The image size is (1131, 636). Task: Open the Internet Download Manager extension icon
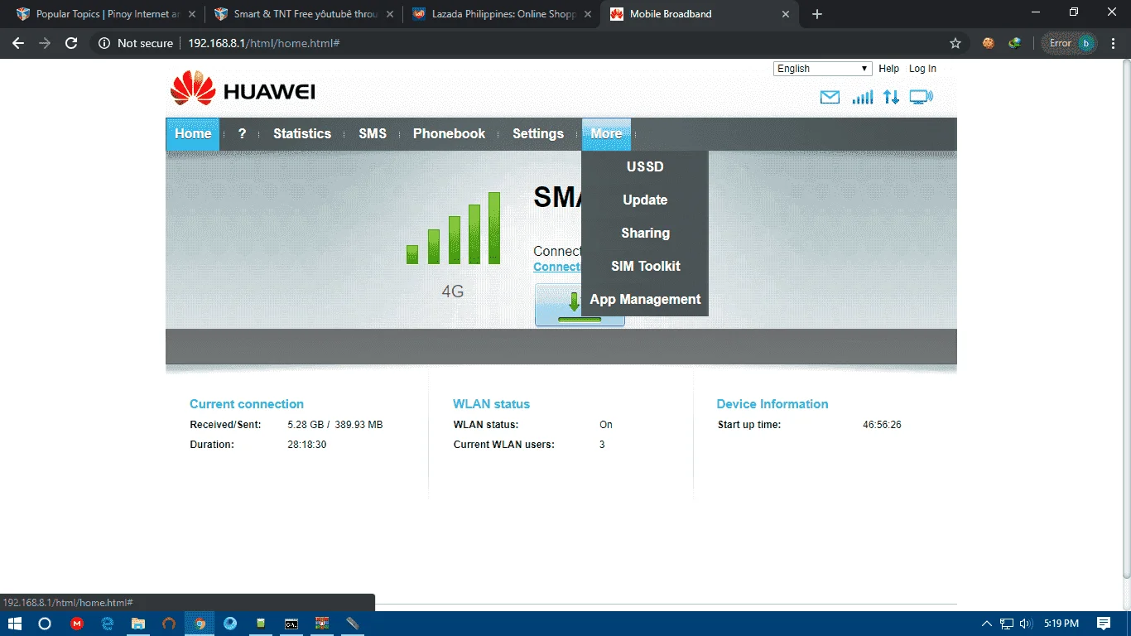1014,43
